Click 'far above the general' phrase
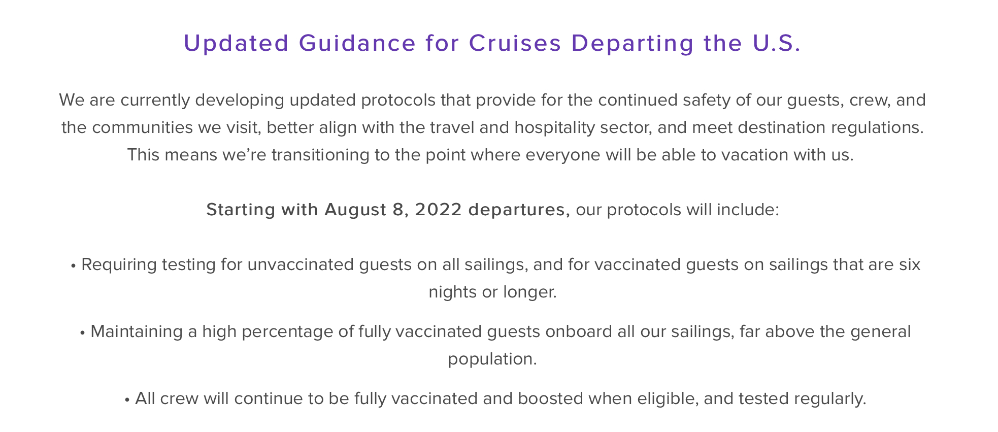Image resolution: width=998 pixels, height=432 pixels. point(825,332)
